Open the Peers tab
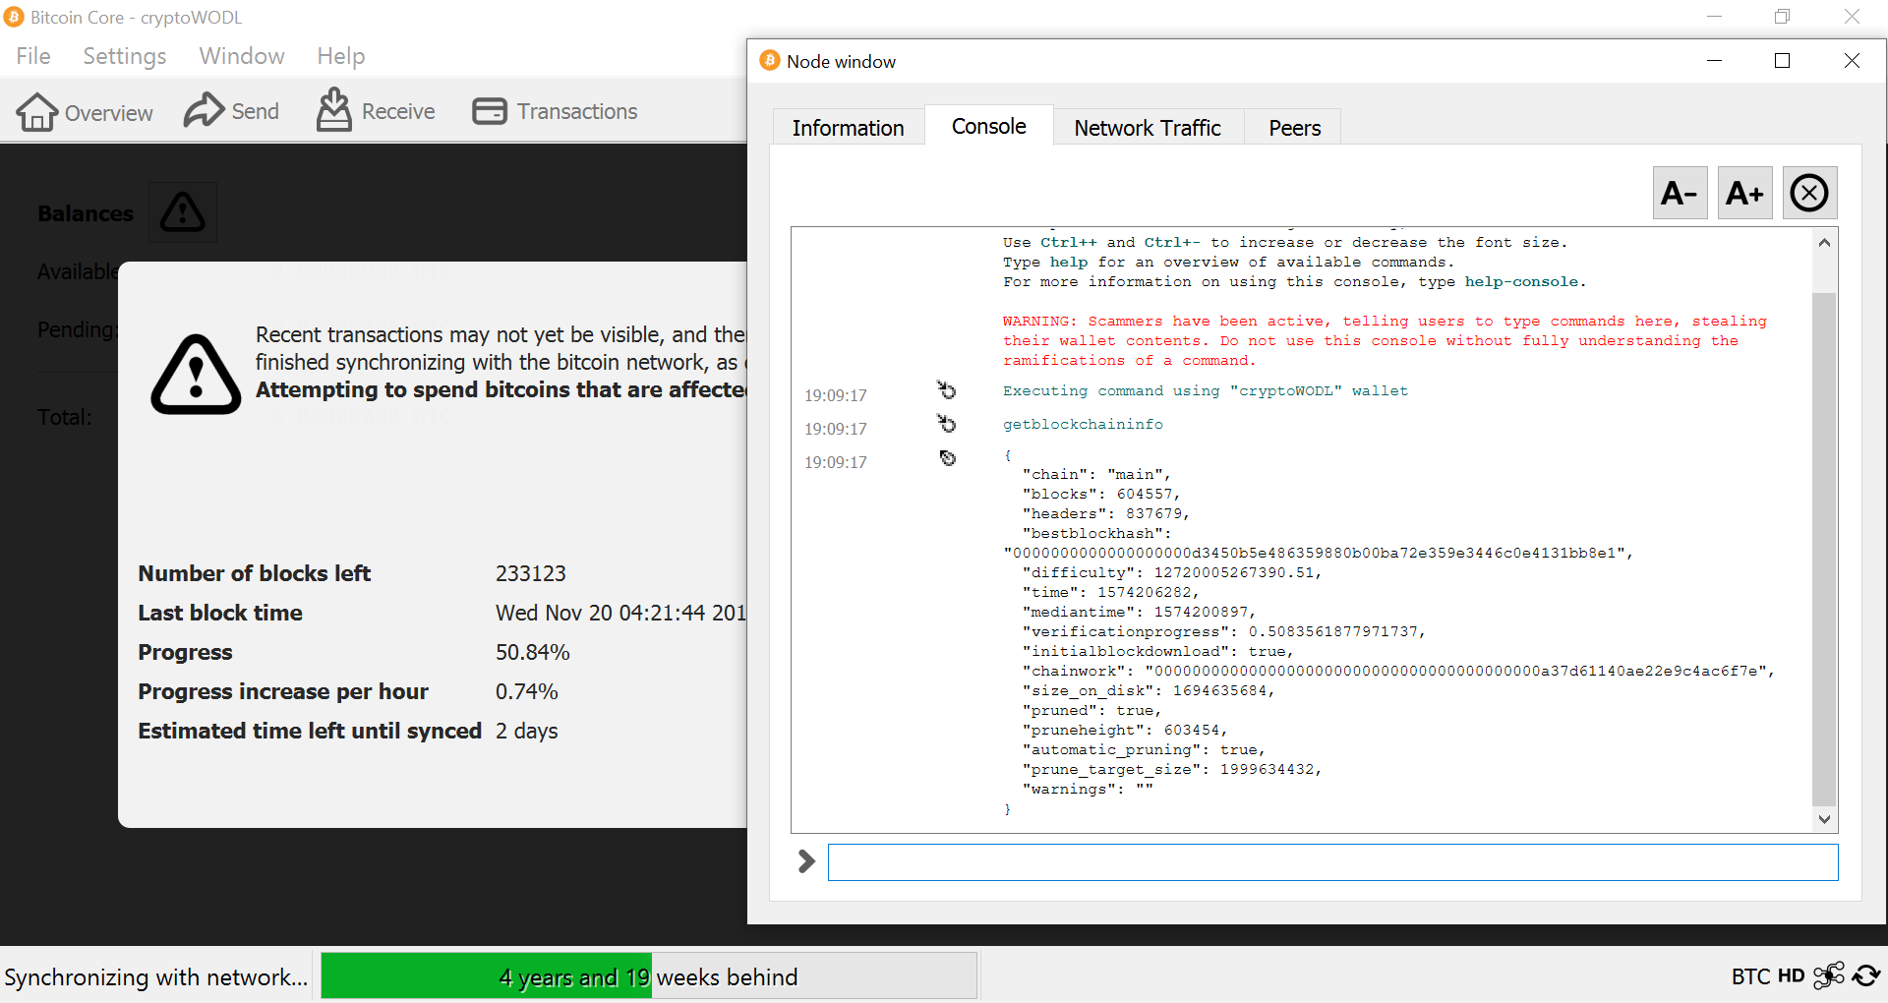This screenshot has width=1888, height=1003. coord(1294,128)
